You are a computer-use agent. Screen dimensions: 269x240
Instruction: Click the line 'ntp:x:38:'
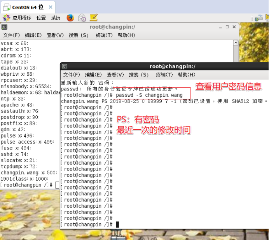pyautogui.click(x=13, y=99)
